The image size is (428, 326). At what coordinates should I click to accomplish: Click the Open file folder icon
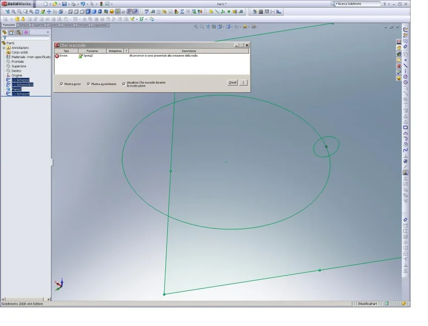[x=55, y=4]
